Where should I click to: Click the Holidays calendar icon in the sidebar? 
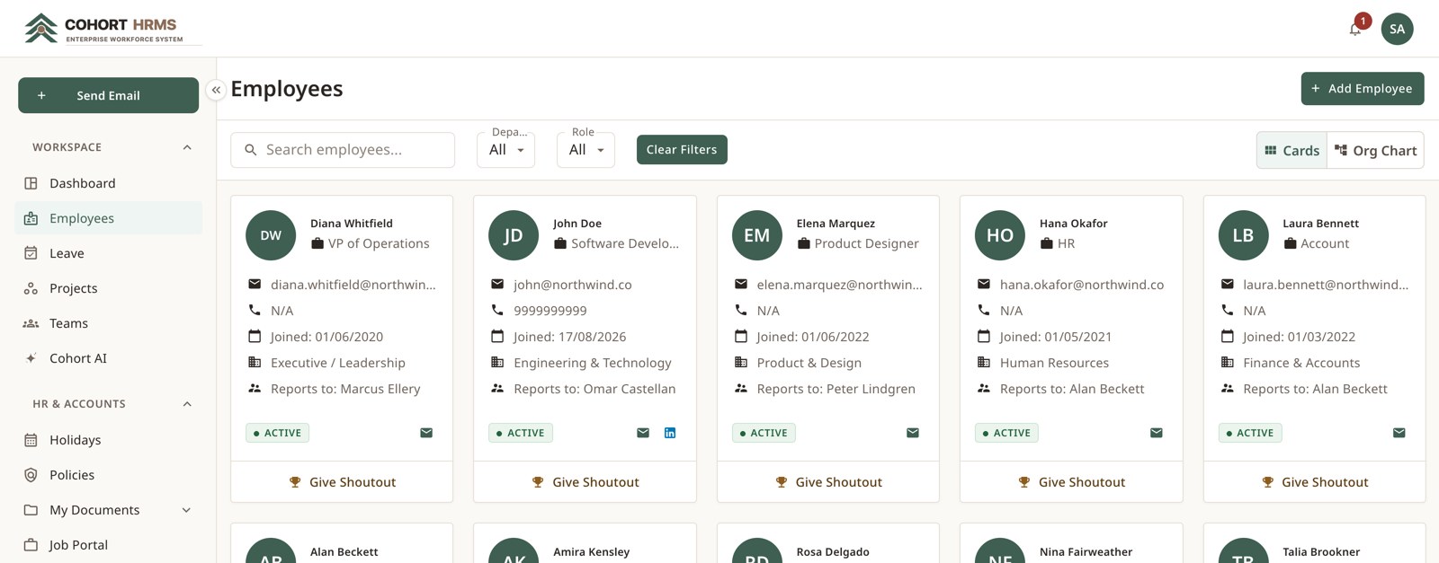(31, 440)
